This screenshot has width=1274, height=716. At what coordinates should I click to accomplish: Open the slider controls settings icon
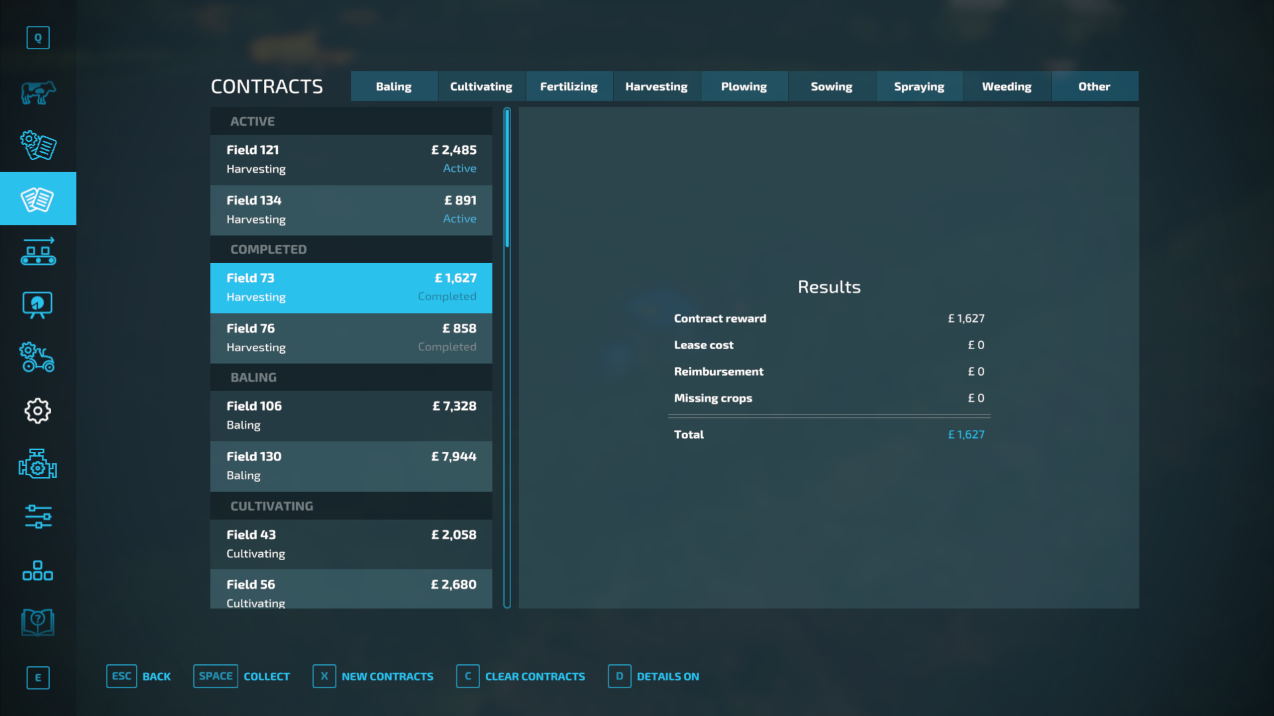coord(38,516)
